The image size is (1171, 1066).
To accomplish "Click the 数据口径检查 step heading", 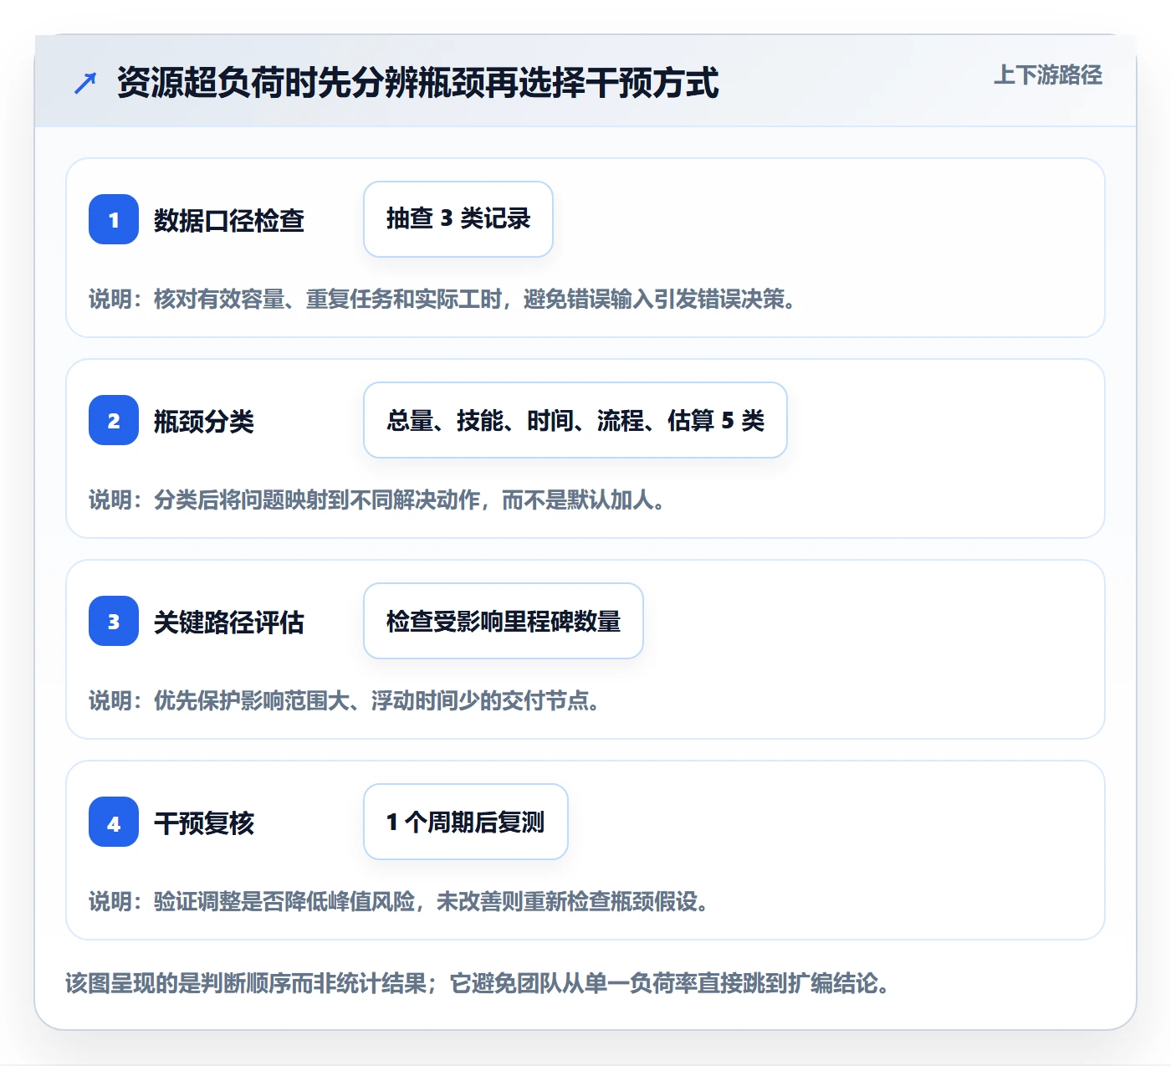I will (229, 220).
